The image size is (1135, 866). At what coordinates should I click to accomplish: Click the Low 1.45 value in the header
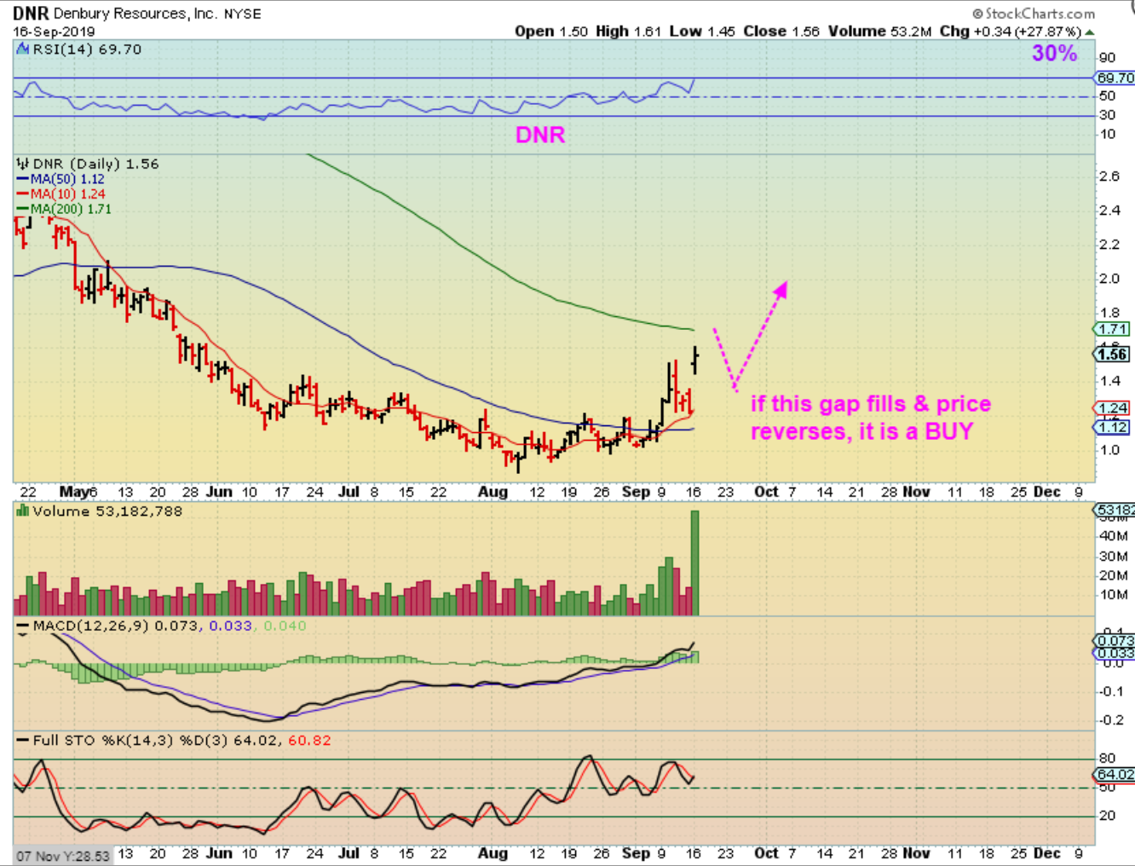[702, 32]
